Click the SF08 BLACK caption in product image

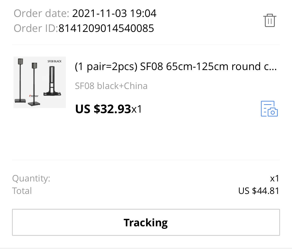click(x=54, y=61)
